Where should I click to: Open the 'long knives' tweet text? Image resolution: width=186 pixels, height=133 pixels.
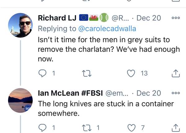pyautogui.click(x=105, y=108)
